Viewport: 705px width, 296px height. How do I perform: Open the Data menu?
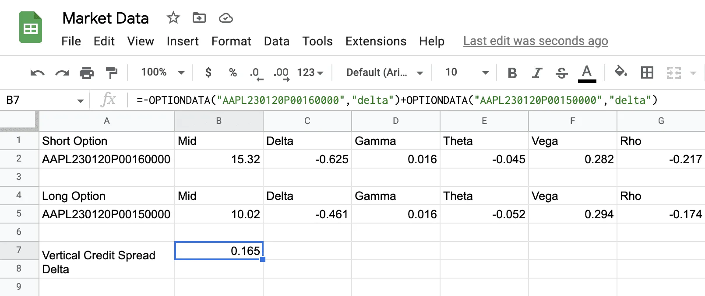pyautogui.click(x=277, y=41)
